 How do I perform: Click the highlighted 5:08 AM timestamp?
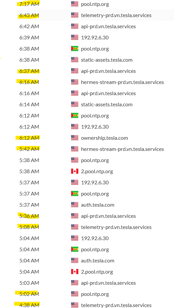(x=29, y=227)
